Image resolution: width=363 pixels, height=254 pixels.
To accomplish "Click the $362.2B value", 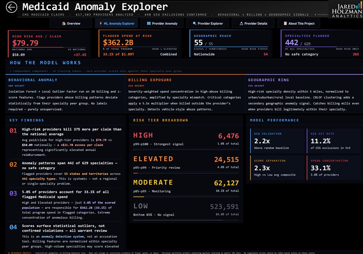I will [118, 42].
